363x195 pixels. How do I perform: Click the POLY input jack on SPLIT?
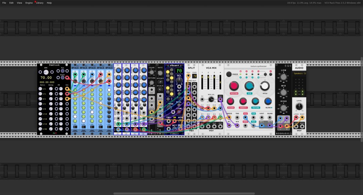(x=188, y=76)
